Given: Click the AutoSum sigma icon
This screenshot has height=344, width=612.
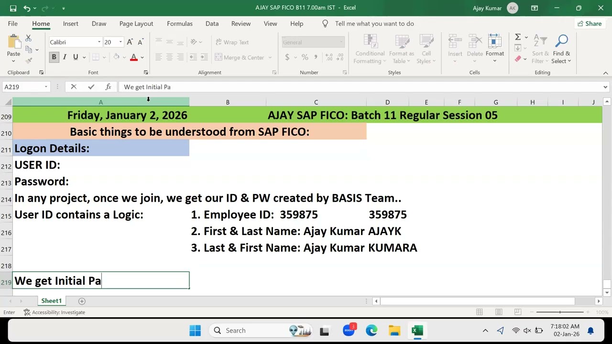Looking at the screenshot, I should click(x=518, y=37).
